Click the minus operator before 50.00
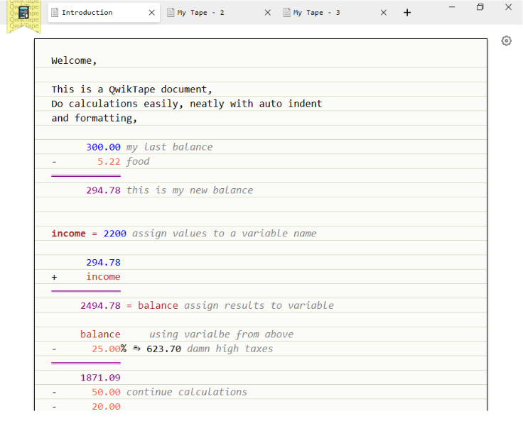Viewport: 523px width, 431px height. [x=55, y=393]
